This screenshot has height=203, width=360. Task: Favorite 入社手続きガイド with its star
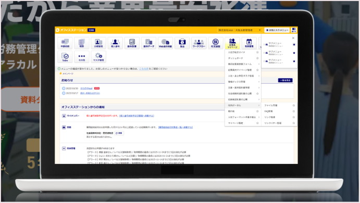tap(257, 52)
